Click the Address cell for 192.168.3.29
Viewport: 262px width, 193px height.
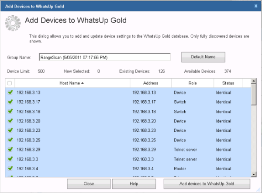pyautogui.click(x=144, y=150)
